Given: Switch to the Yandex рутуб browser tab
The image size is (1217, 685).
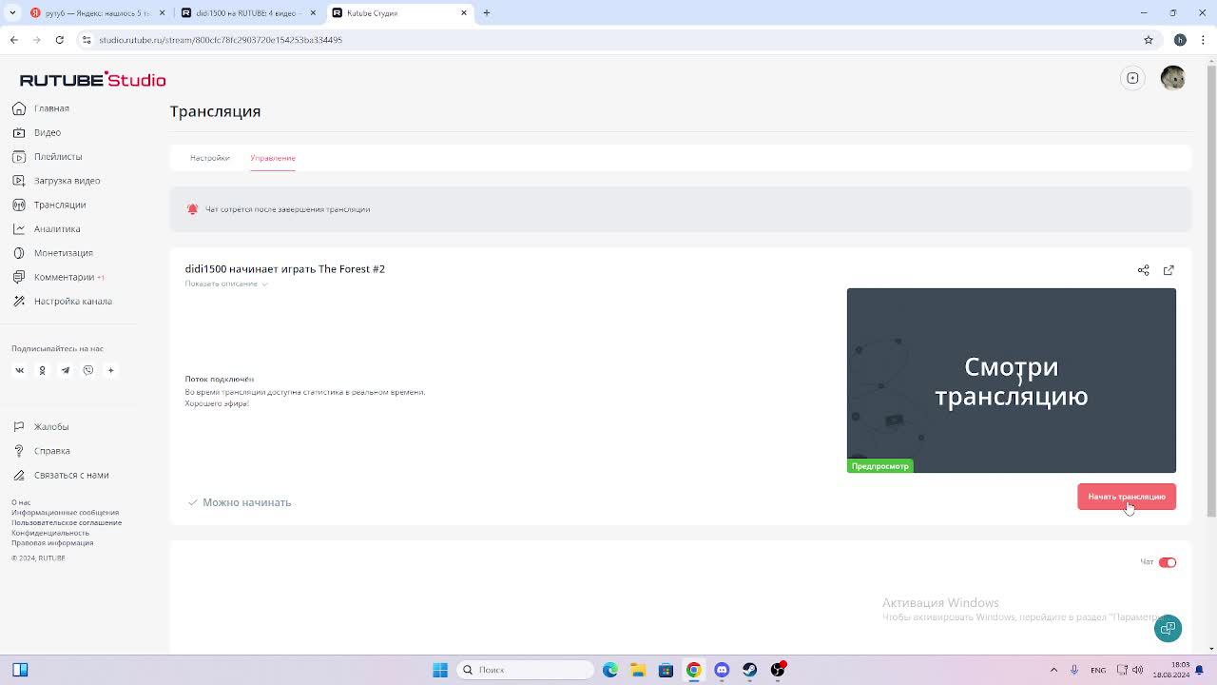Looking at the screenshot, I should pos(98,13).
